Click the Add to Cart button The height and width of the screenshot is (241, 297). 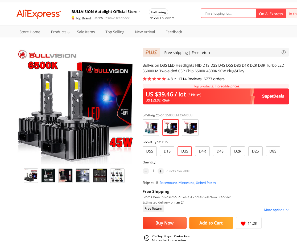211,223
